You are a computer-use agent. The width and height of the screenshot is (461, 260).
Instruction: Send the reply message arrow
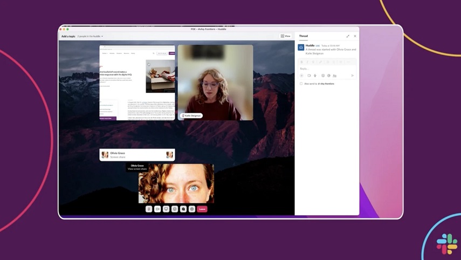[352, 76]
